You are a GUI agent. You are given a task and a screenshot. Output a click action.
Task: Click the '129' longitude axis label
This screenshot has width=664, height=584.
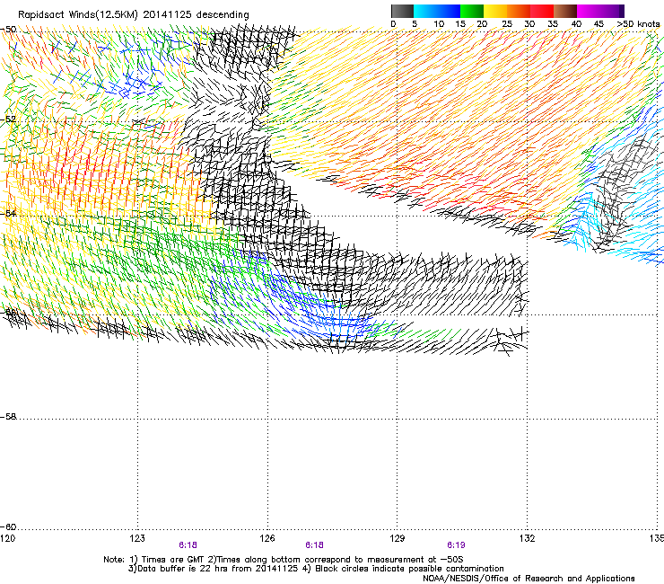click(x=398, y=538)
